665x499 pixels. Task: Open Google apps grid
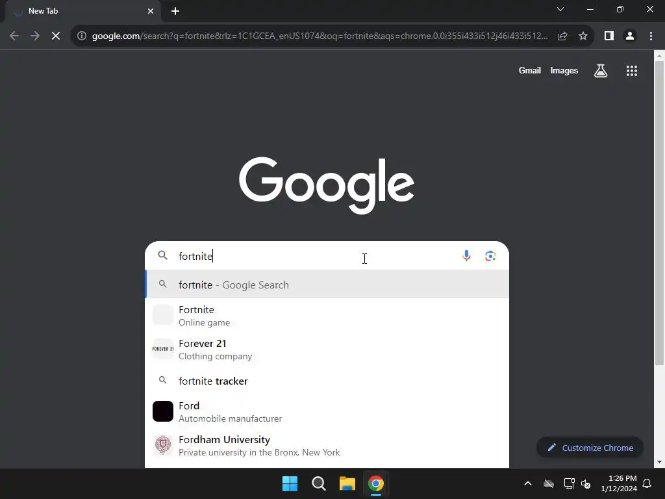[631, 70]
